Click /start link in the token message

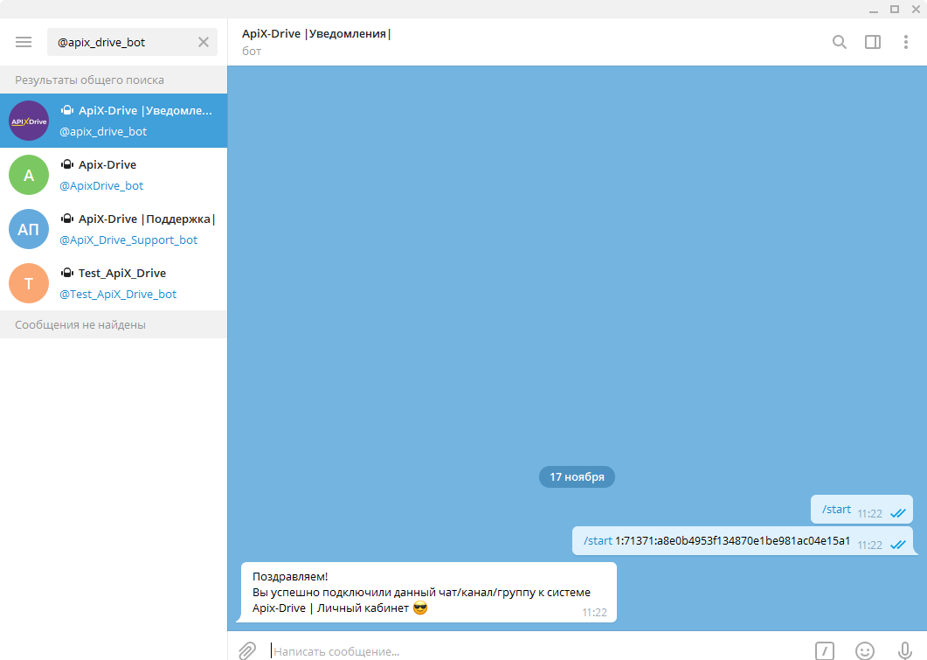tap(598, 540)
